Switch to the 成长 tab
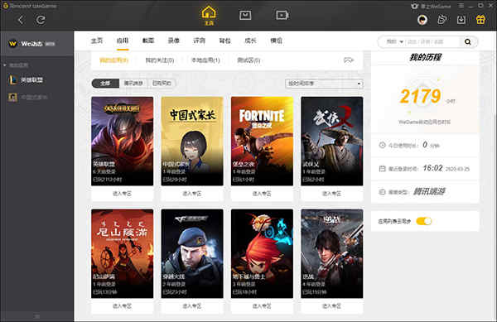The width and height of the screenshot is (497, 322). pyautogui.click(x=250, y=41)
